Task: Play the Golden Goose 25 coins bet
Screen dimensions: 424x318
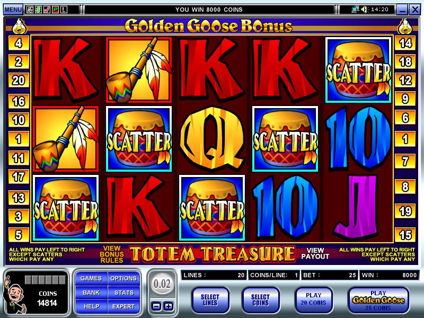Action: pos(378,300)
